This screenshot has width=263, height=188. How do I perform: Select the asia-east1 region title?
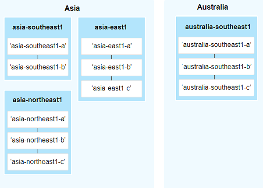click(x=111, y=28)
